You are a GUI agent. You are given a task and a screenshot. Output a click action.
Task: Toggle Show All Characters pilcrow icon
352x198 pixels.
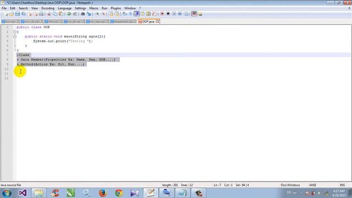coord(130,14)
